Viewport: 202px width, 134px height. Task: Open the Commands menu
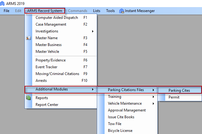point(78,11)
